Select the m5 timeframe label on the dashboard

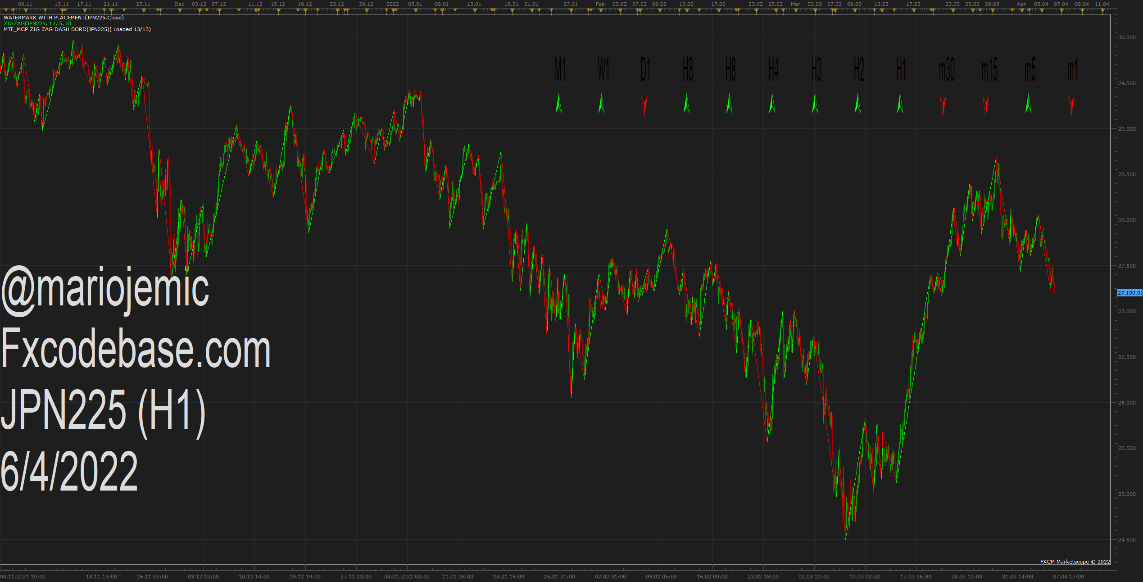(x=1030, y=69)
